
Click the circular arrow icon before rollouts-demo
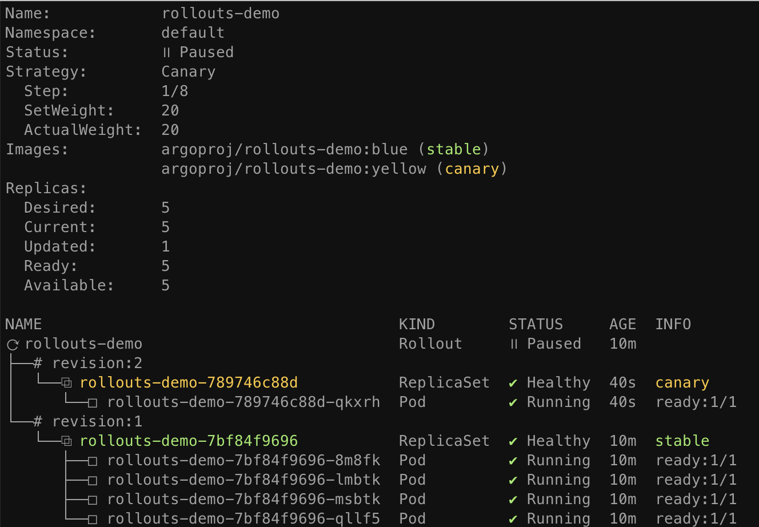tap(13, 345)
